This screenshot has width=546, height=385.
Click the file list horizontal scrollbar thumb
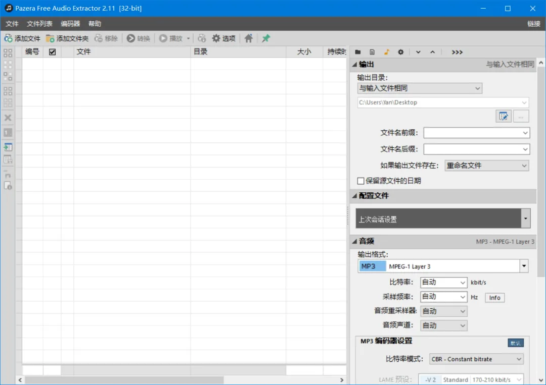124,380
